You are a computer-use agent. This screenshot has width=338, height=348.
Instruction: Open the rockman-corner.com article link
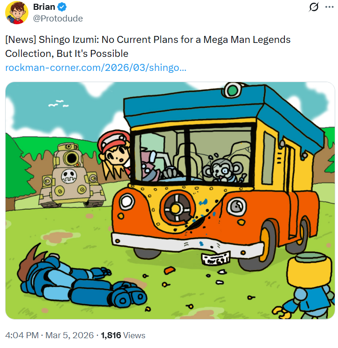pyautogui.click(x=96, y=68)
